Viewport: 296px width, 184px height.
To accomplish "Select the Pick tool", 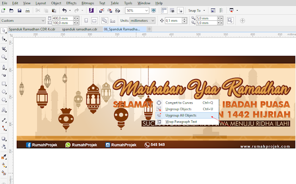I will click(4, 31).
